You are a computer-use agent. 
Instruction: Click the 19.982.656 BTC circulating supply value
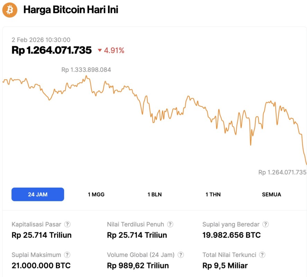(231, 235)
